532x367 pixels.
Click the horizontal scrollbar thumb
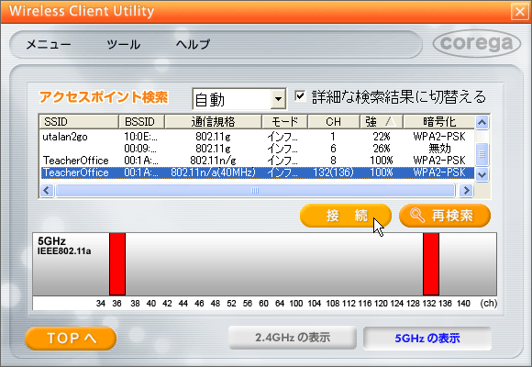click(255, 191)
